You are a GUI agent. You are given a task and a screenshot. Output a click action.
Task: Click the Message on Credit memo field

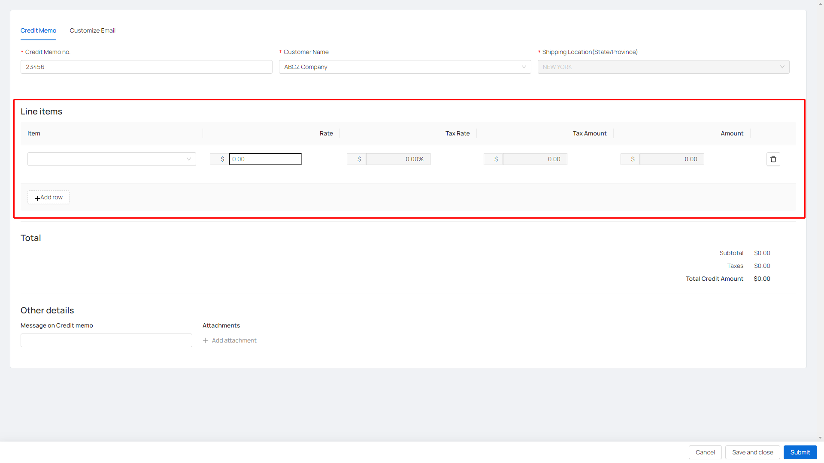click(106, 340)
